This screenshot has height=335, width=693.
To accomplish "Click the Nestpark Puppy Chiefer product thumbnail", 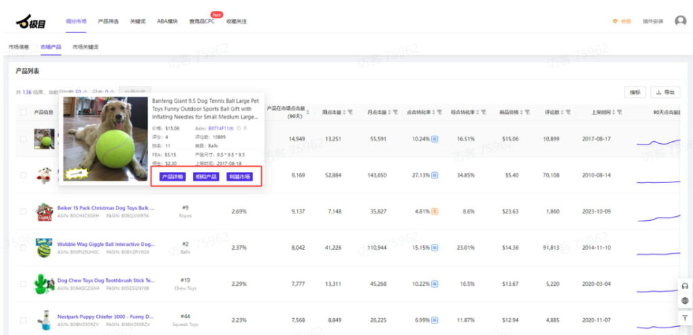I will coord(45,319).
